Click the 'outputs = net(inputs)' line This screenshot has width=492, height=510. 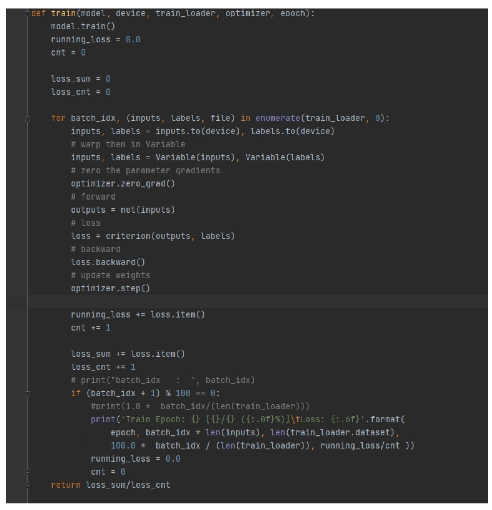pos(123,210)
